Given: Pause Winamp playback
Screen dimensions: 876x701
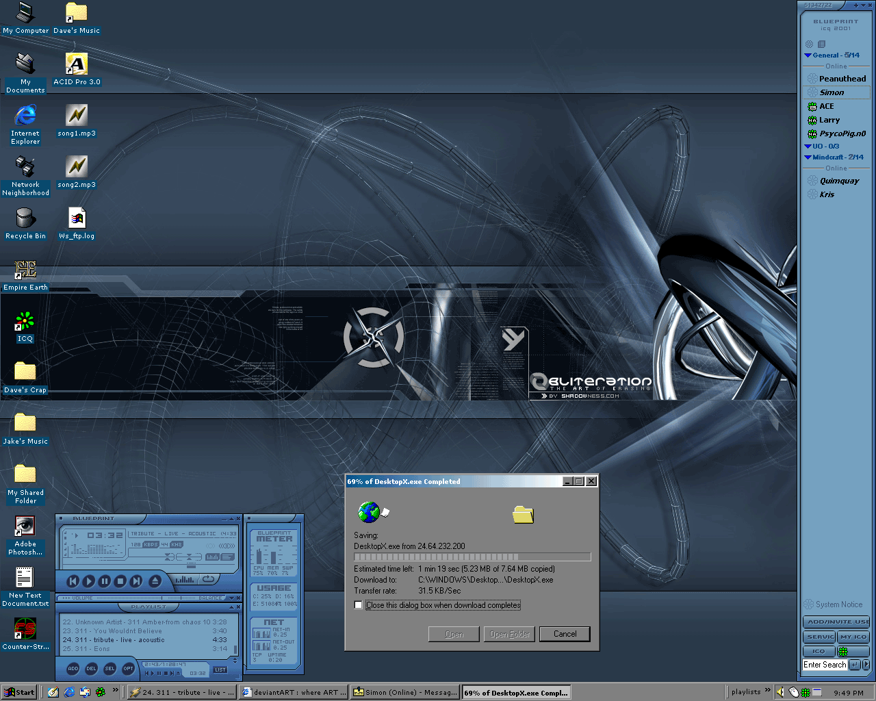Looking at the screenshot, I should 105,581.
